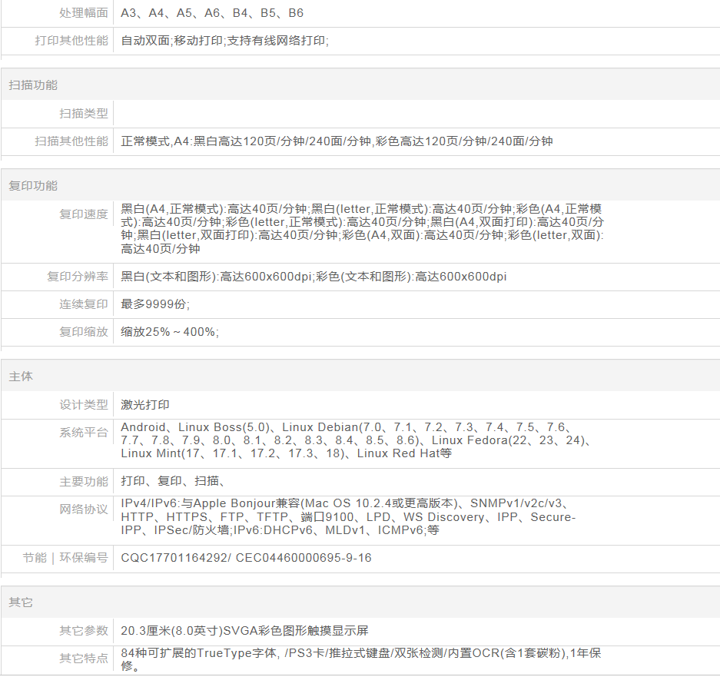Select the 打印其他性能 row label
The width and height of the screenshot is (720, 677).
[71, 41]
